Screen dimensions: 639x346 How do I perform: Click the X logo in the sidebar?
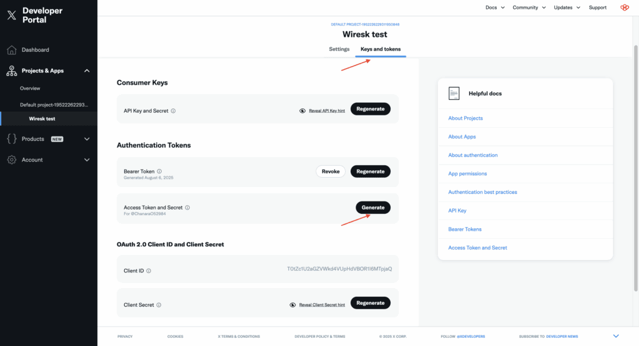pyautogui.click(x=12, y=15)
